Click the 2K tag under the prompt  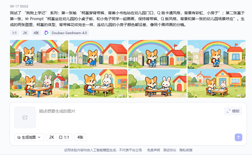click(25, 33)
